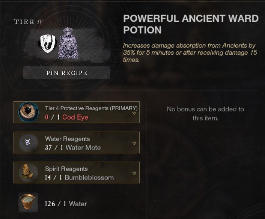
Task: Open the Water Reagents dropdown arrow
Action: point(134,143)
